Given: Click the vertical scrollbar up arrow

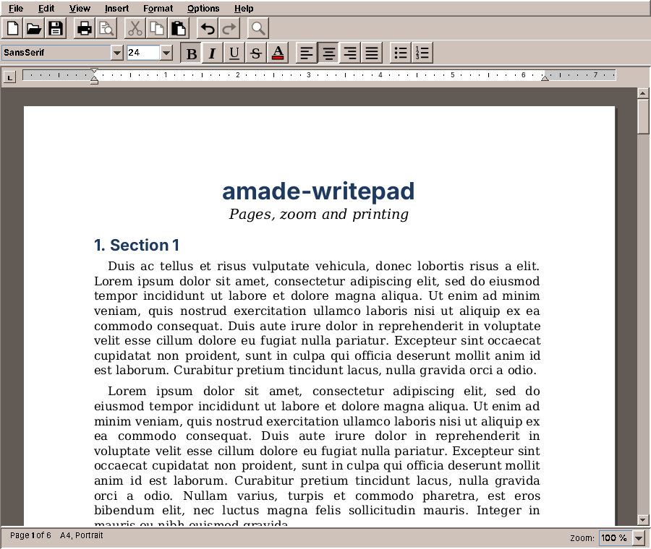Looking at the screenshot, I should (x=643, y=93).
